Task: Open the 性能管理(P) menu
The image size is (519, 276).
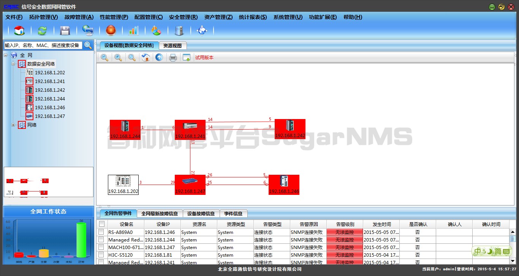Action: point(114,17)
